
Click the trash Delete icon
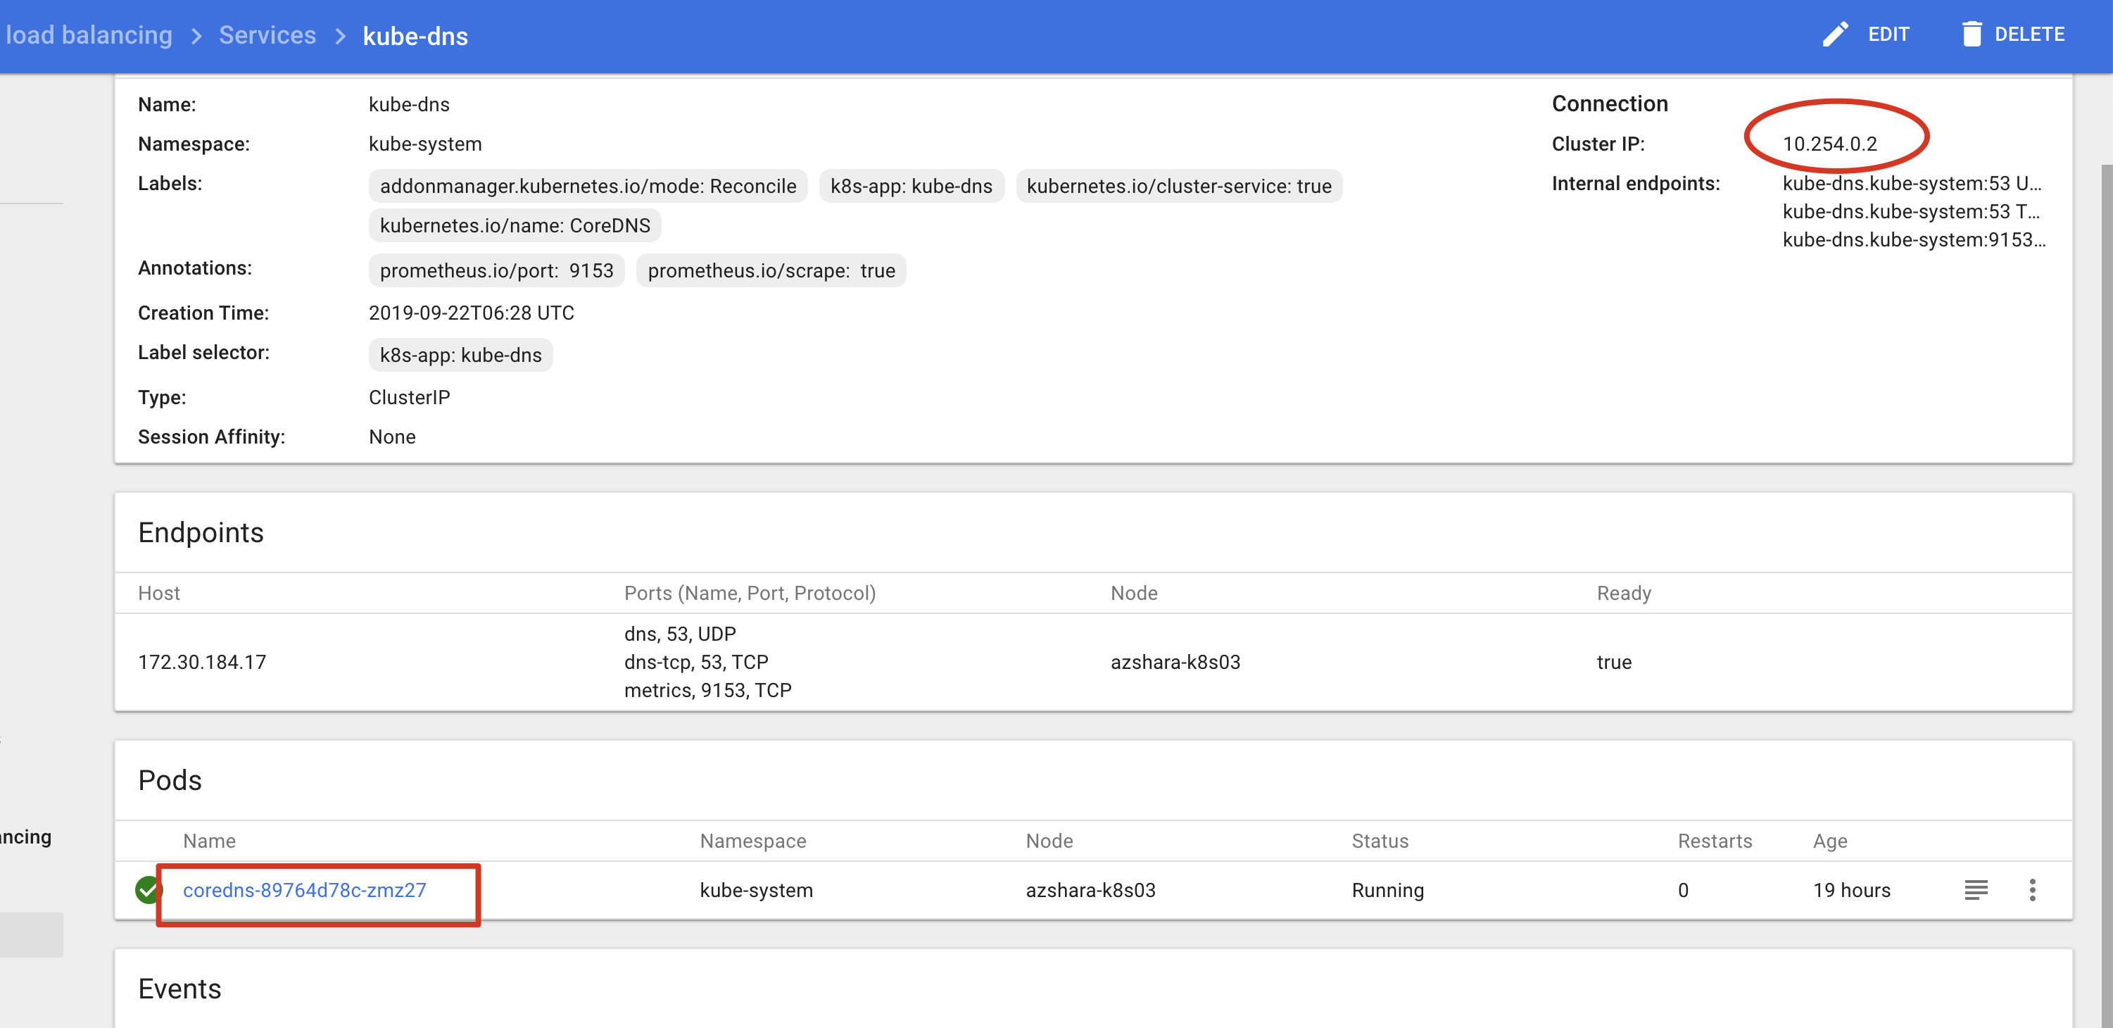(x=1971, y=35)
